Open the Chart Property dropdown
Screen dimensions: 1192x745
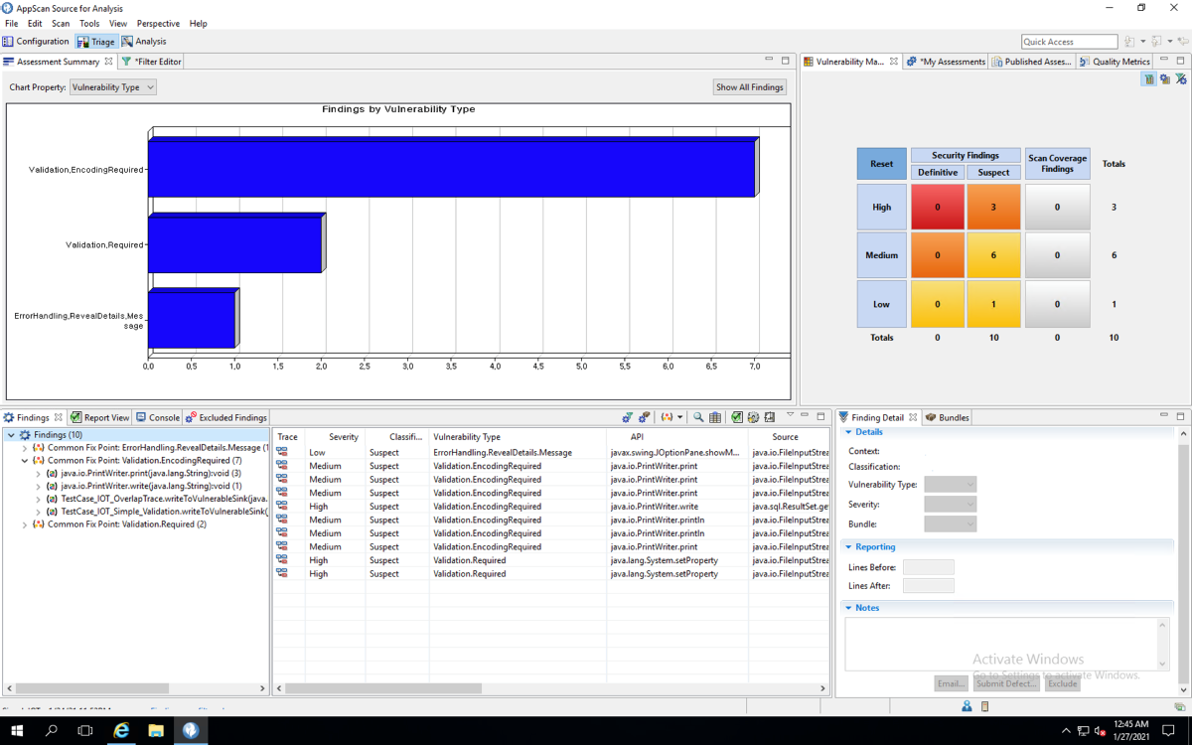coord(113,87)
